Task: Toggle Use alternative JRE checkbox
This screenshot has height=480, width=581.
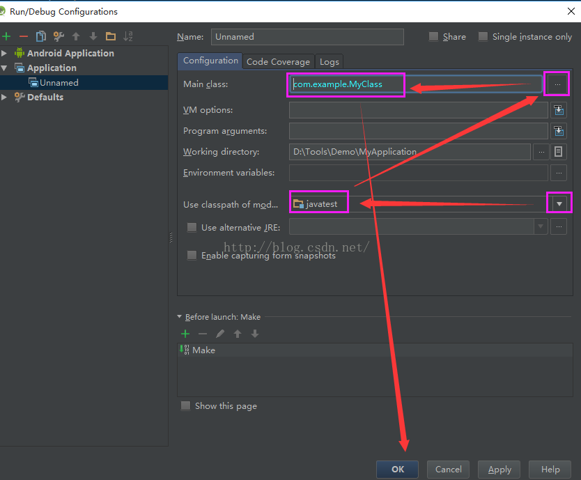Action: coord(192,227)
